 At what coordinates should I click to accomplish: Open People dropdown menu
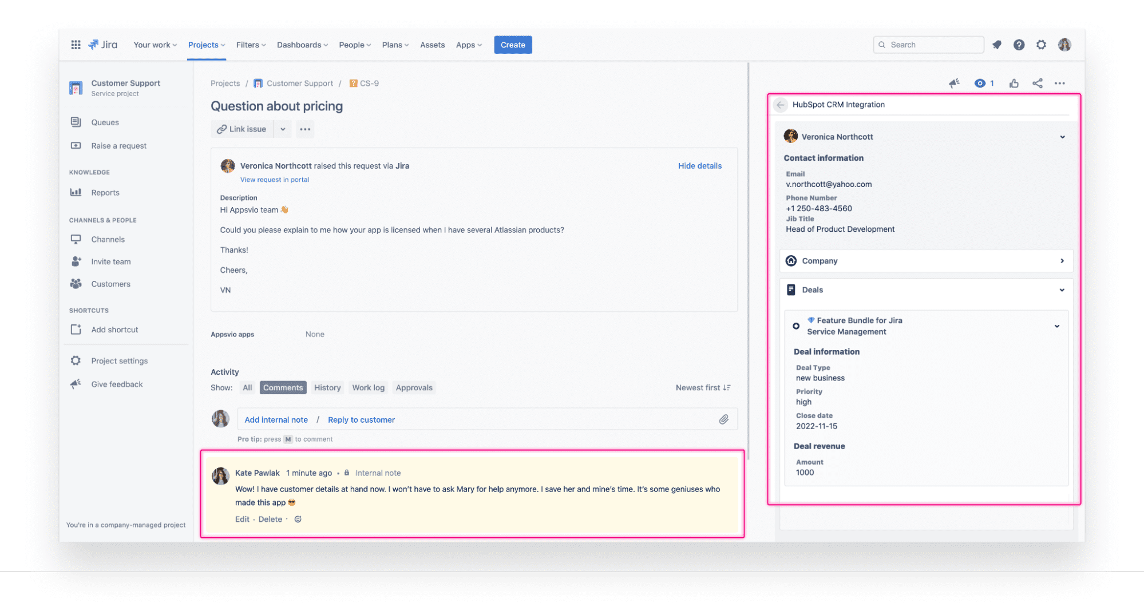coord(355,45)
